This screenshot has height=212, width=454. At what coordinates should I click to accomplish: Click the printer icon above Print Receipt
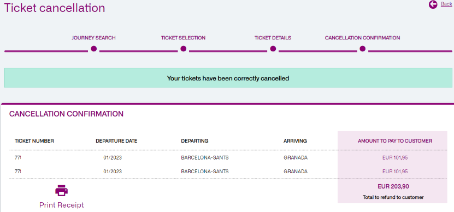61,191
